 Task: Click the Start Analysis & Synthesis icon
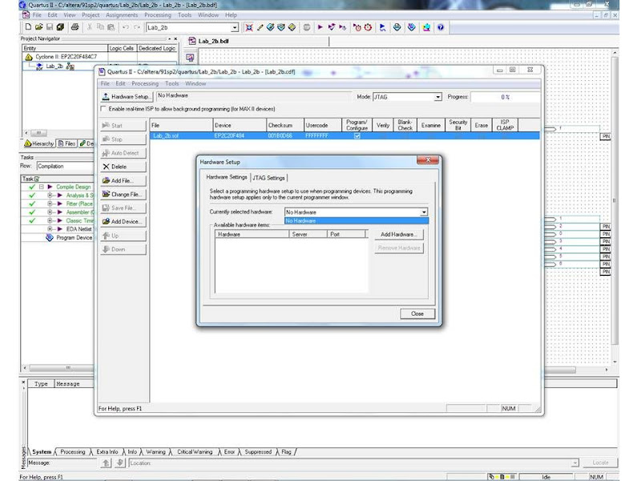click(x=332, y=27)
